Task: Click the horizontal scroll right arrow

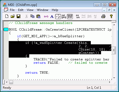Action: click(110, 82)
